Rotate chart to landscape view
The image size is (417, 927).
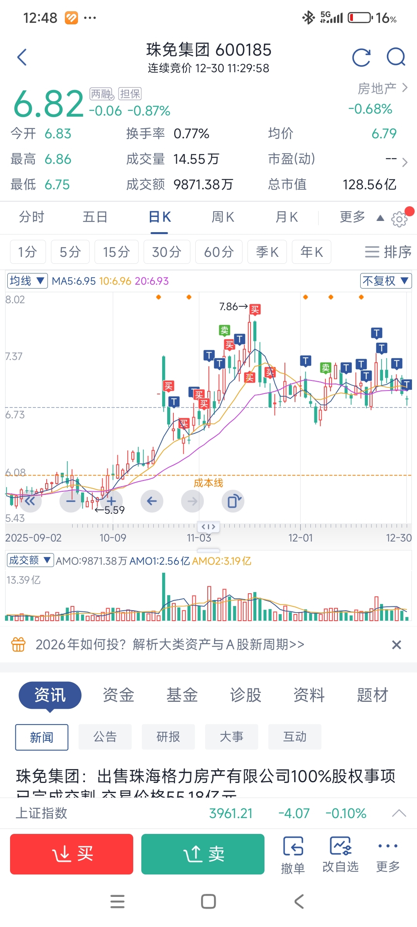click(x=233, y=501)
